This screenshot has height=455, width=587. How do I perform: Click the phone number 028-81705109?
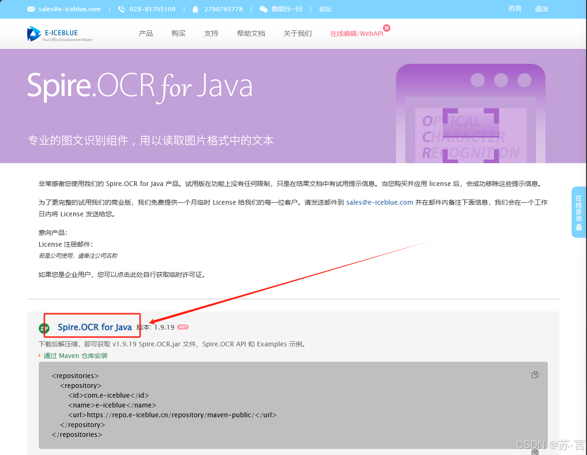tap(152, 9)
